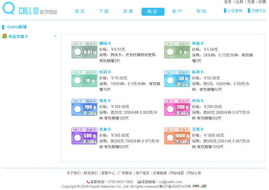Open the 商务卡 title link
Viewport: 269px width, 190px height.
105,101
